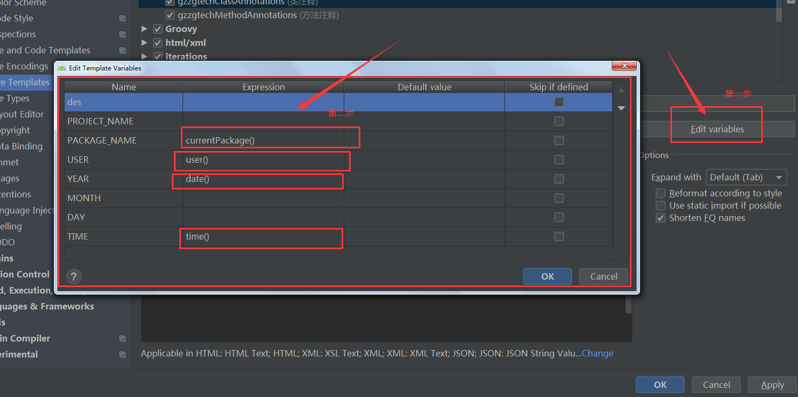Viewport: 798px width, 397px height.
Task: Click Cancel in Edit Template Variables dialog
Action: (x=604, y=276)
